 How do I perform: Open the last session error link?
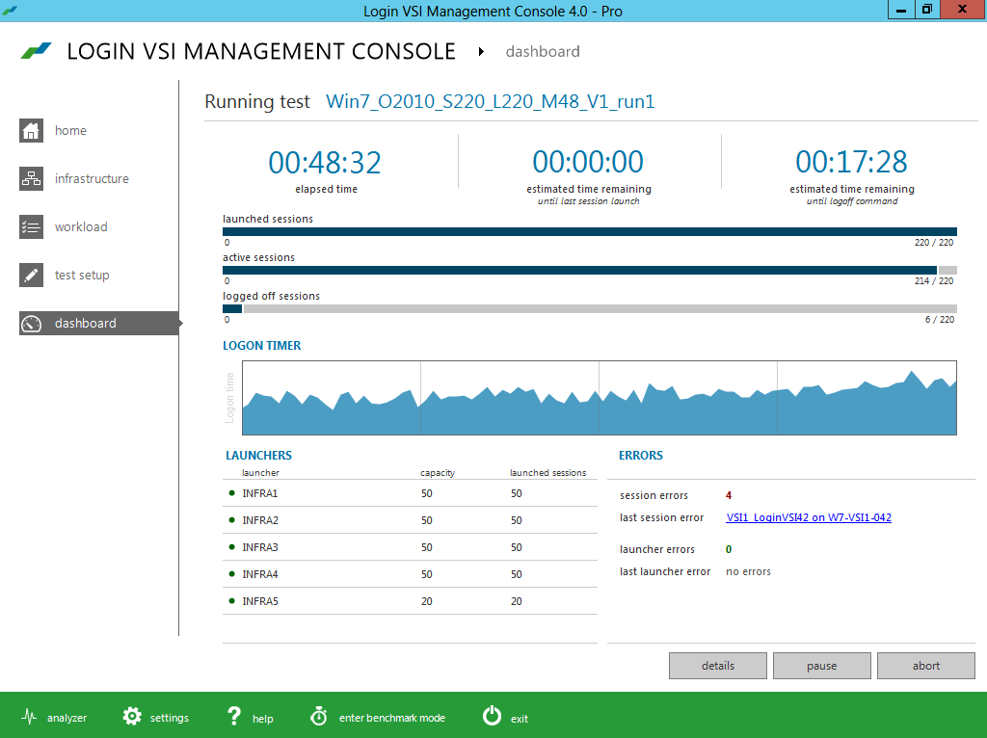point(808,517)
